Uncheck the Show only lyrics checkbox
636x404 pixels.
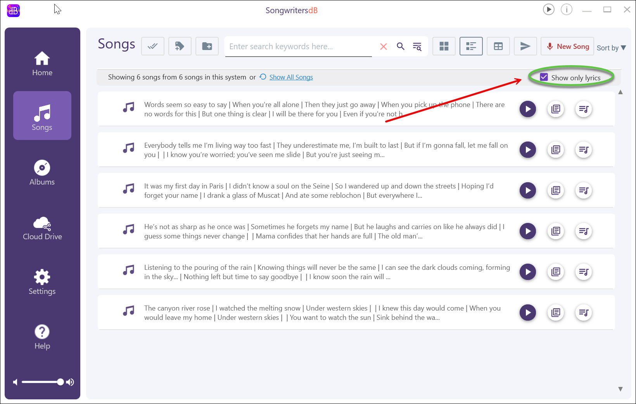(x=544, y=77)
